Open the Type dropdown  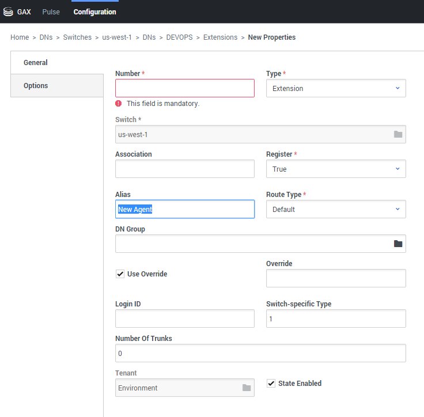click(x=336, y=88)
